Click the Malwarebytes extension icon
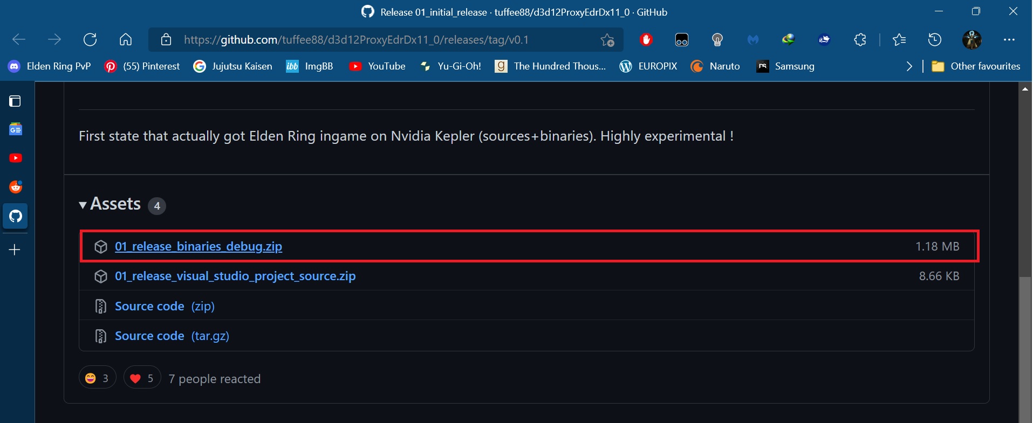Screen dimensions: 1033x423 tap(753, 39)
